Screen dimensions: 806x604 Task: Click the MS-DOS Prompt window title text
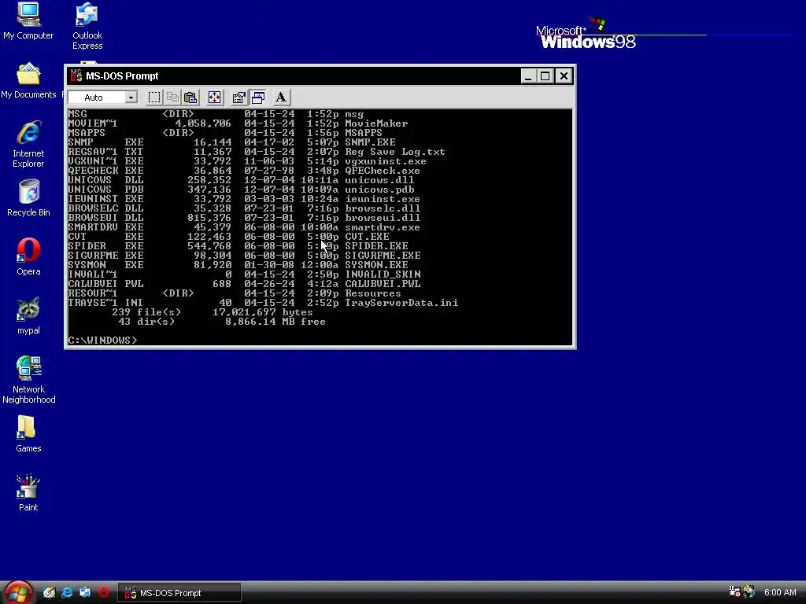[x=122, y=76]
